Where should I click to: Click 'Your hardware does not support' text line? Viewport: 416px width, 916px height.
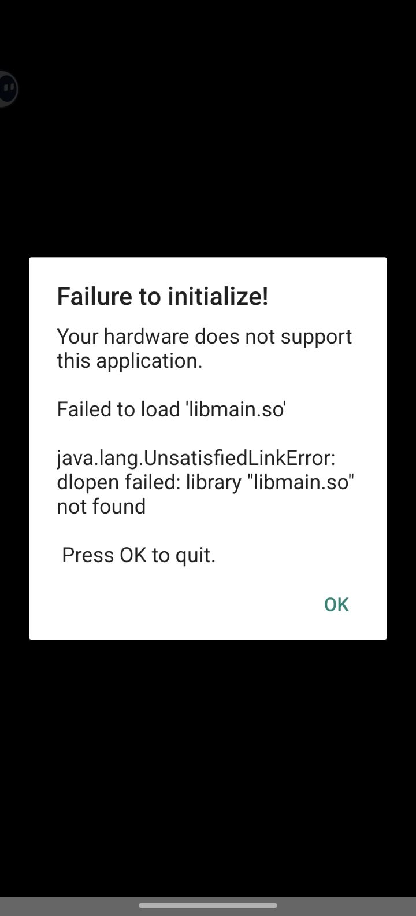[204, 336]
